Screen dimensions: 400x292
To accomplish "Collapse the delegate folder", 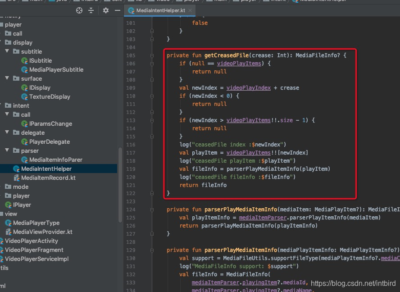I will point(7,132).
